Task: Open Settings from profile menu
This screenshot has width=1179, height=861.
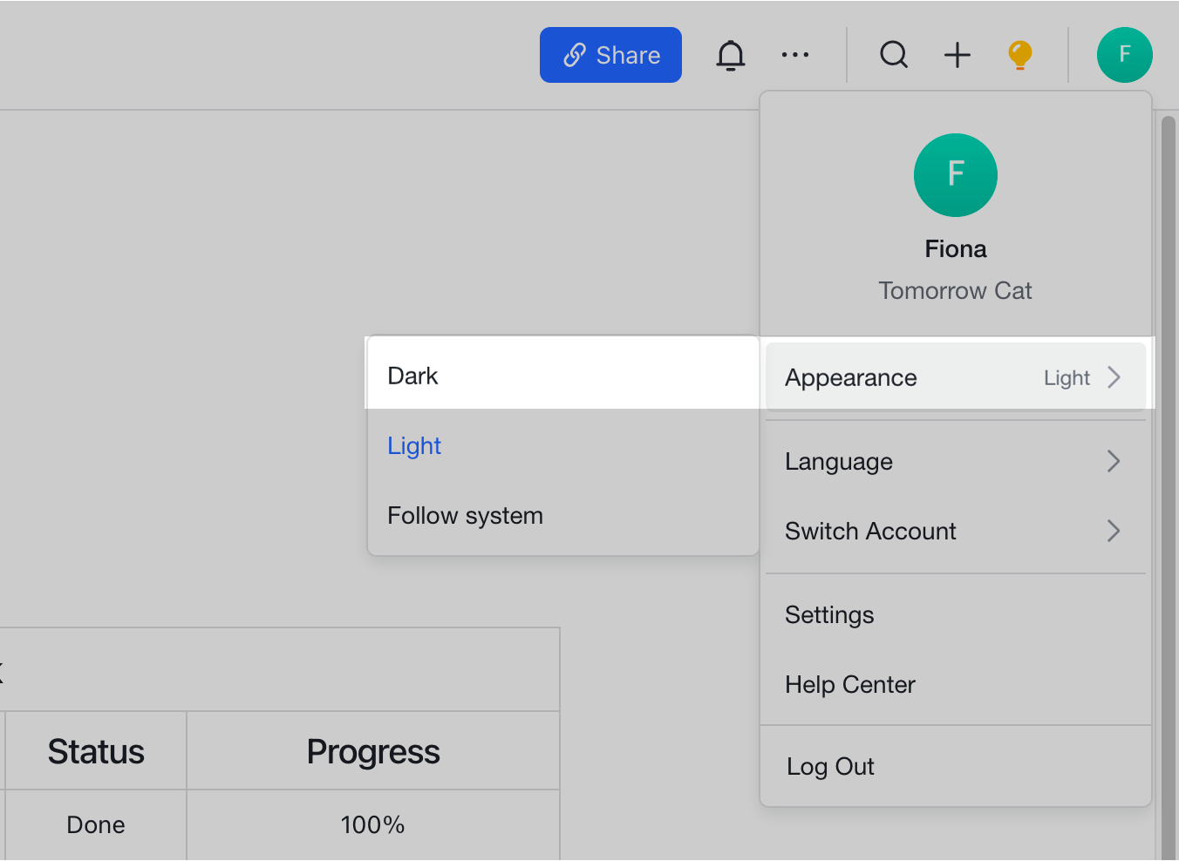Action: (x=829, y=614)
